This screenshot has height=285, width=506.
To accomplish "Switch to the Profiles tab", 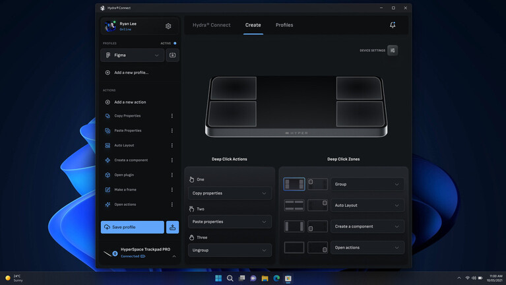I will tap(284, 25).
